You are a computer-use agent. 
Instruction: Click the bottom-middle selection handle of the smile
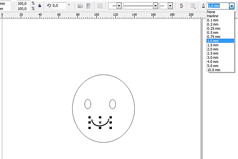100,128
